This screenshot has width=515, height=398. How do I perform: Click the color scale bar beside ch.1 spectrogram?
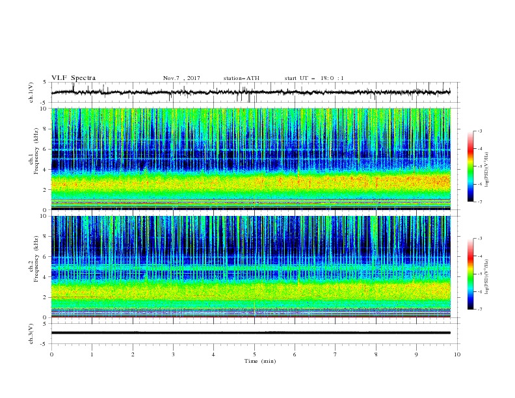pos(470,166)
